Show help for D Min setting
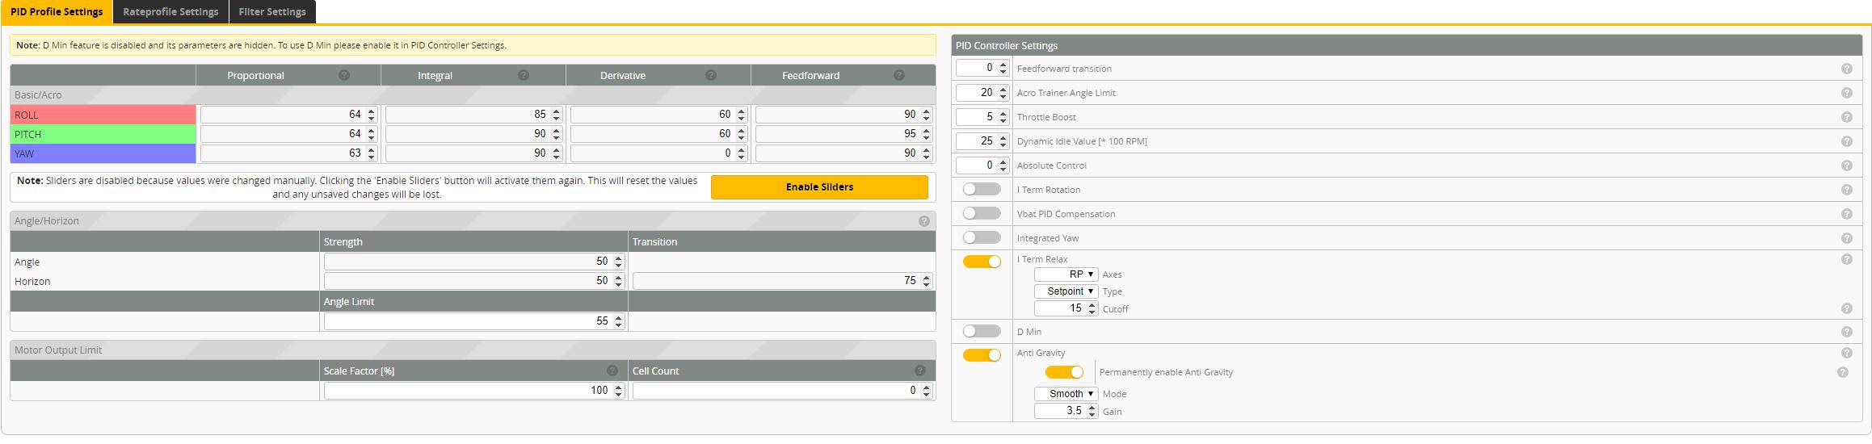The width and height of the screenshot is (1872, 444). click(1847, 332)
